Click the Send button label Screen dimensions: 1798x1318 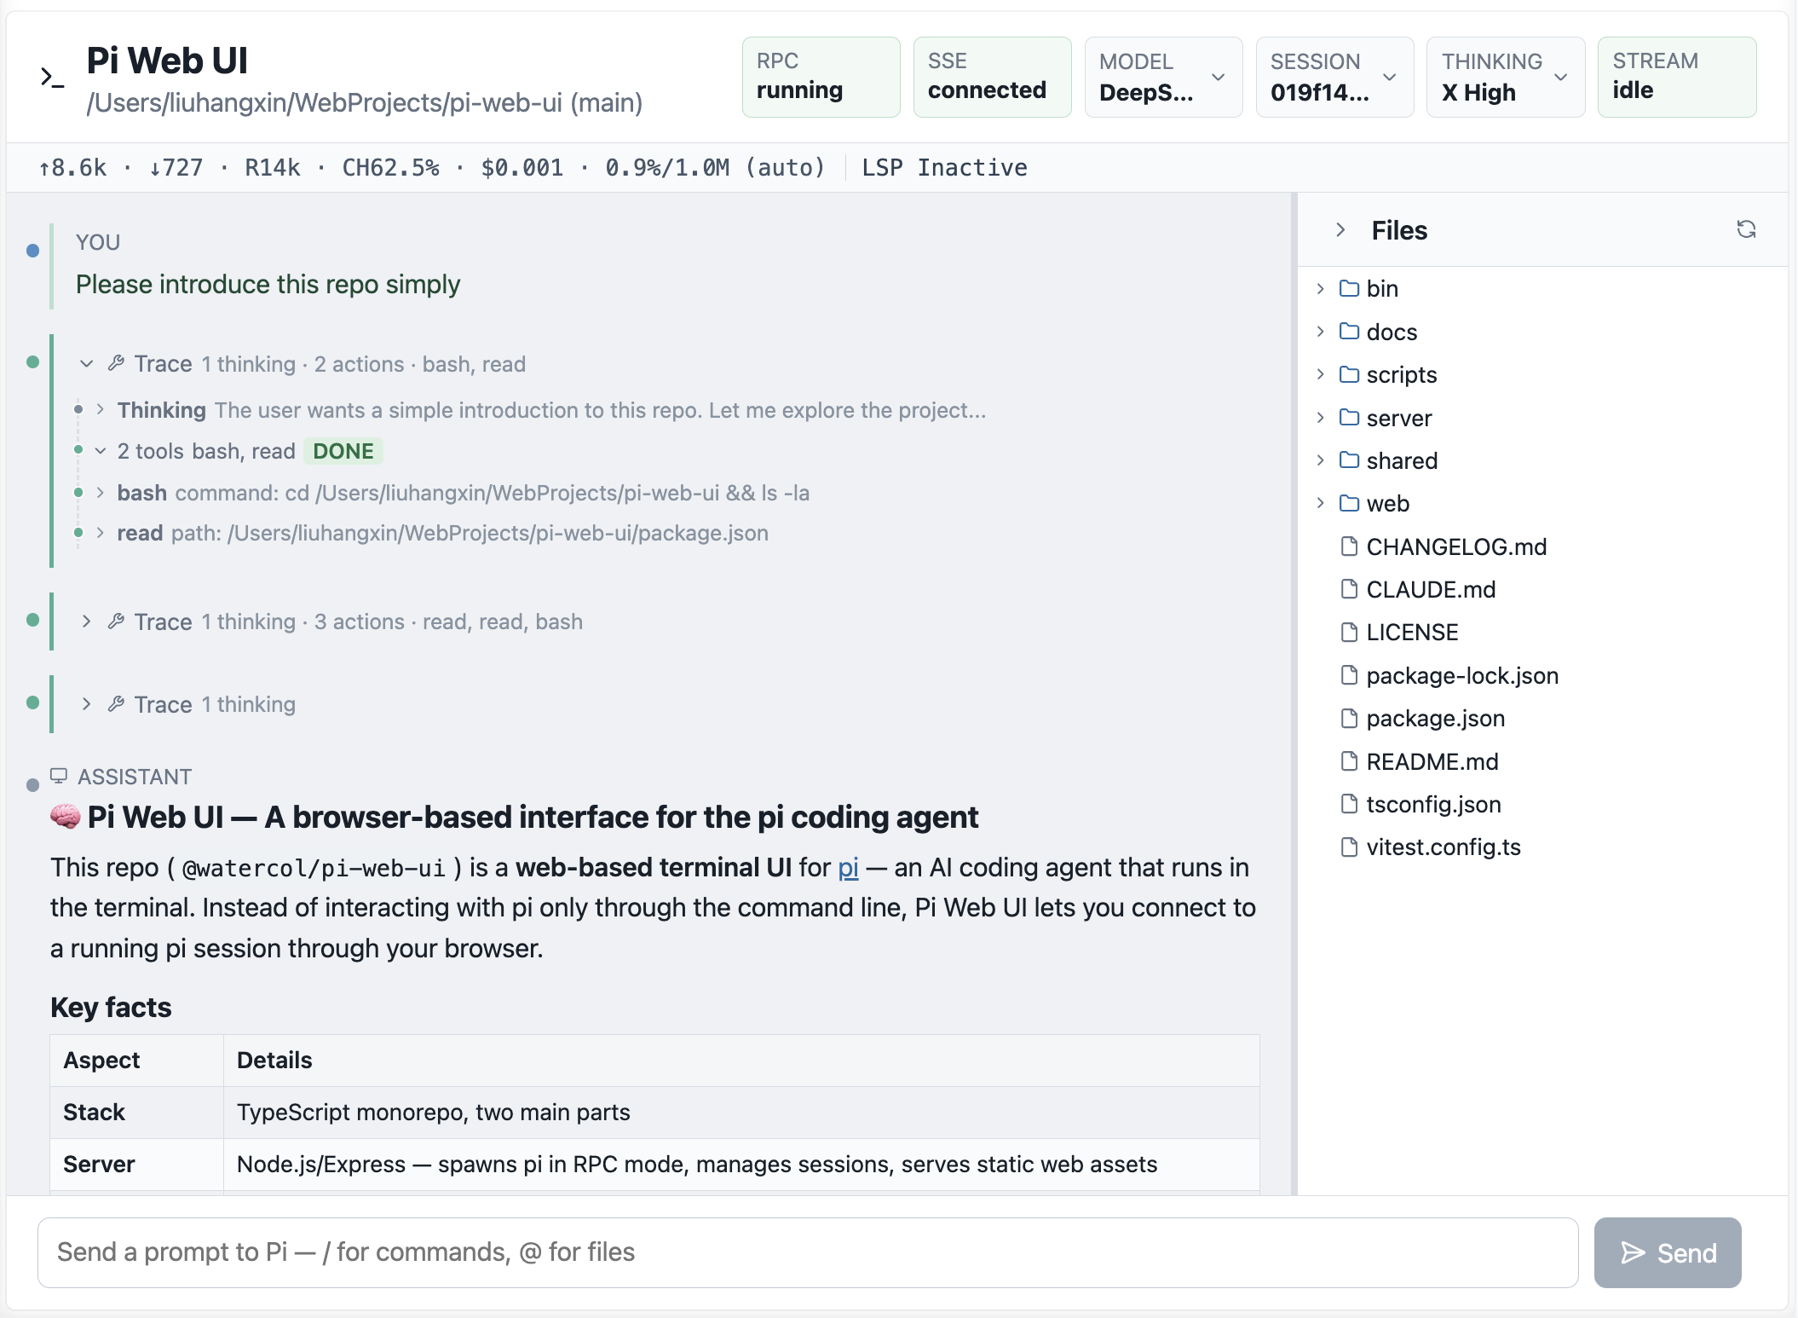1686,1253
